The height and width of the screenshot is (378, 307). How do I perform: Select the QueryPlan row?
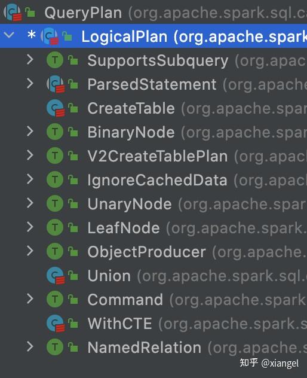(x=153, y=12)
